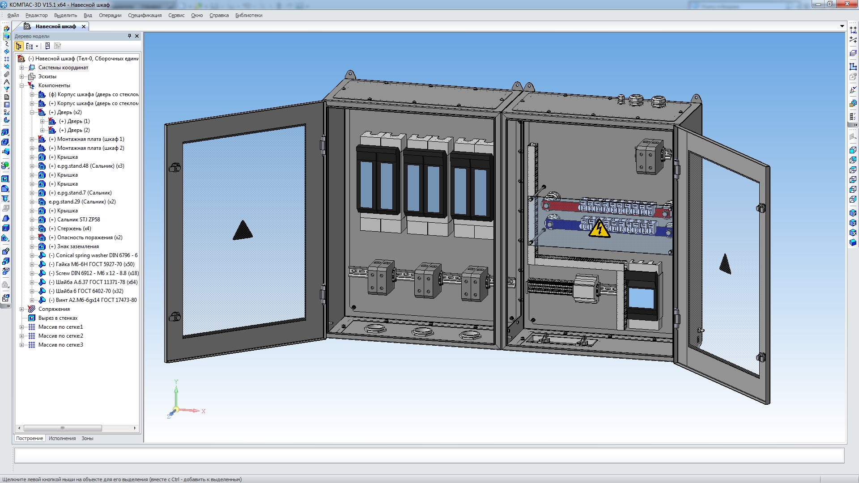Expand the Сопряжения tree node
859x483 pixels.
[21, 309]
